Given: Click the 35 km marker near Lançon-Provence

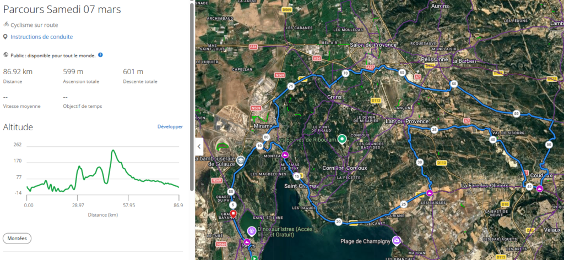Looking at the screenshot, I should click(x=434, y=130).
